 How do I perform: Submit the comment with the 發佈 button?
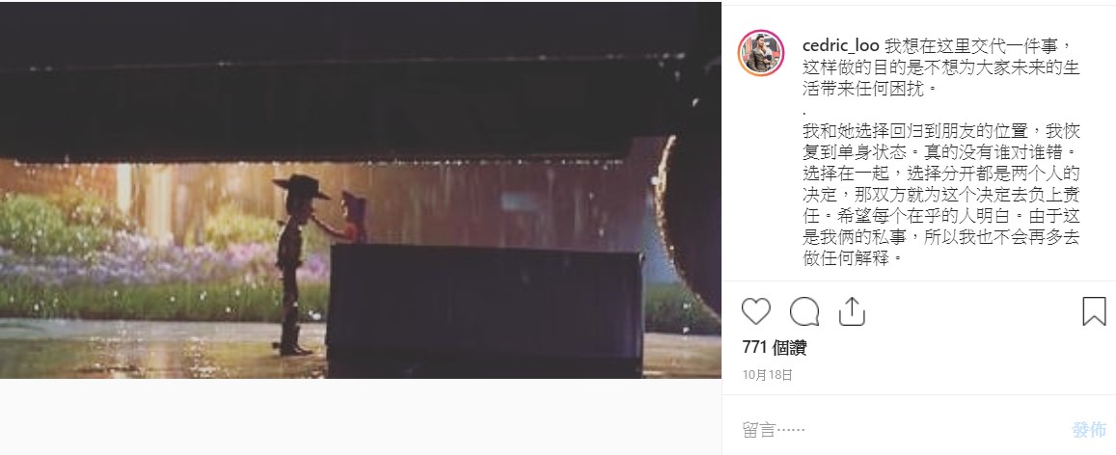pyautogui.click(x=1089, y=429)
